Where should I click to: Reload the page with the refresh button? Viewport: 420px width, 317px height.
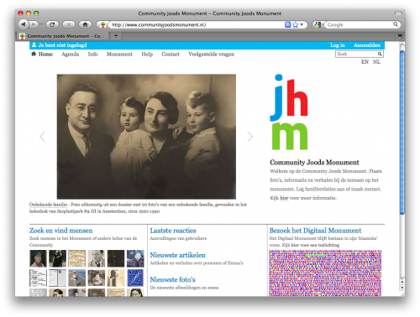pyautogui.click(x=52, y=24)
